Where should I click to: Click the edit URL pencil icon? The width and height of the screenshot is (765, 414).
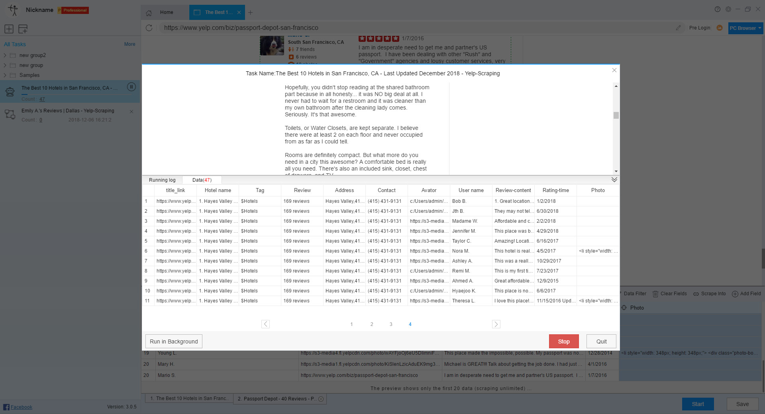tap(678, 28)
